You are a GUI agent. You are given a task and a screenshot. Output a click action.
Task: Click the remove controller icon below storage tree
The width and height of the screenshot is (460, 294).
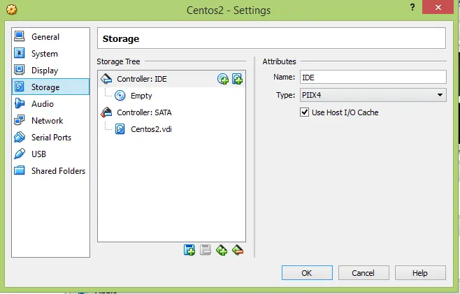(x=238, y=250)
